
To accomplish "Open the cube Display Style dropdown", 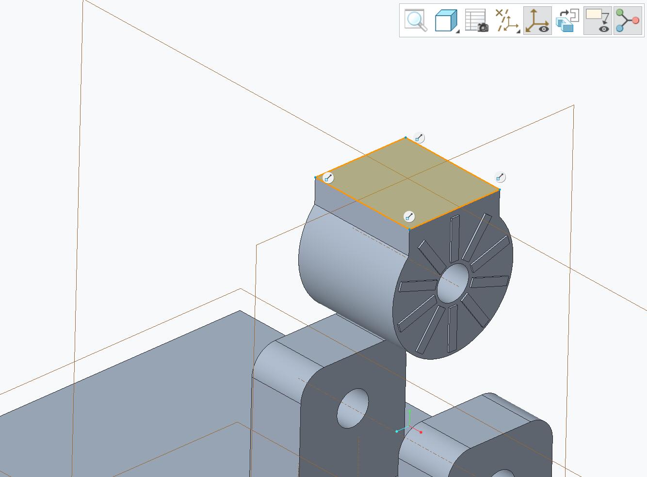I will click(446, 21).
